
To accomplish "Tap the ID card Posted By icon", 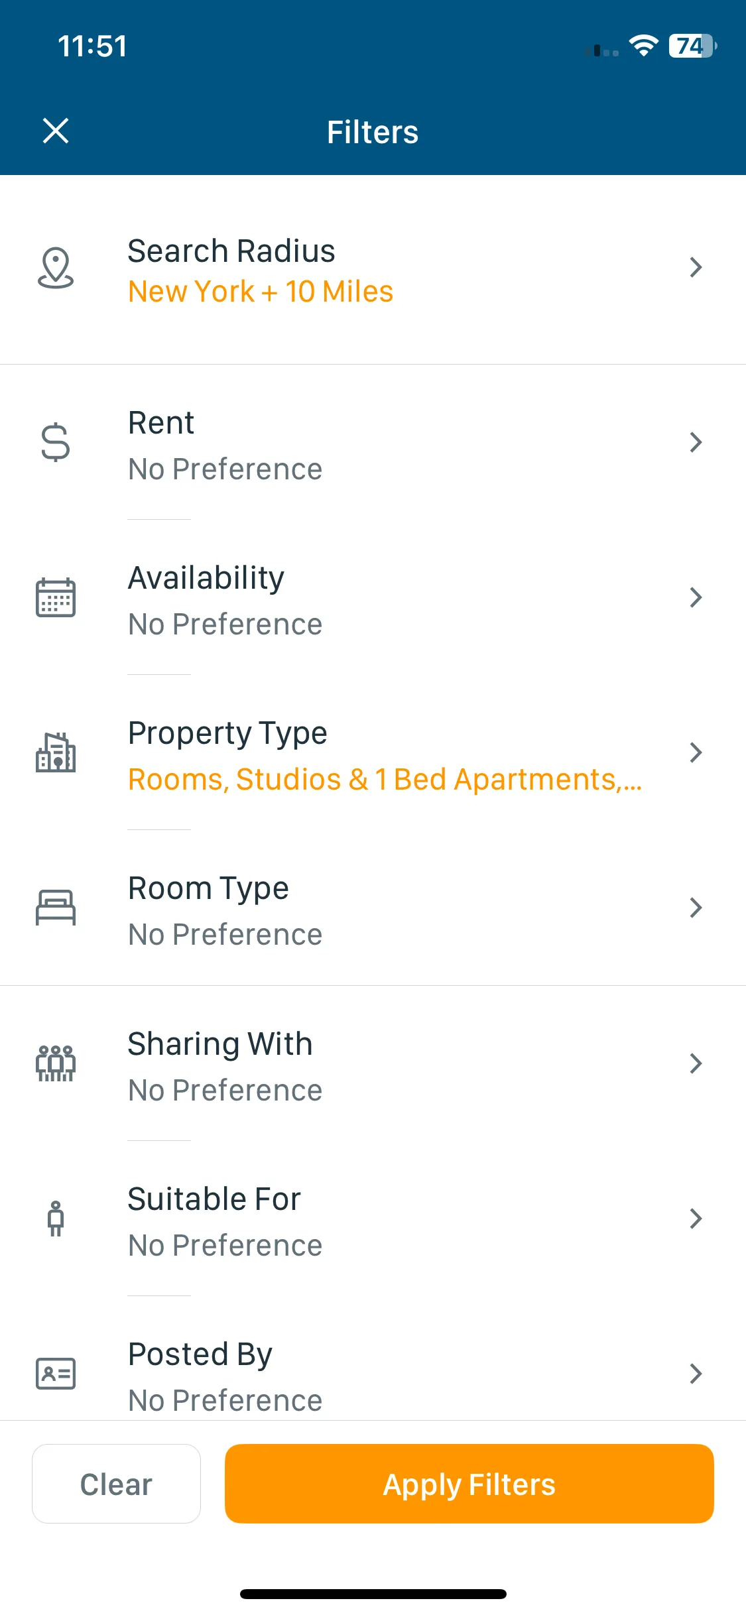I will pyautogui.click(x=56, y=1374).
